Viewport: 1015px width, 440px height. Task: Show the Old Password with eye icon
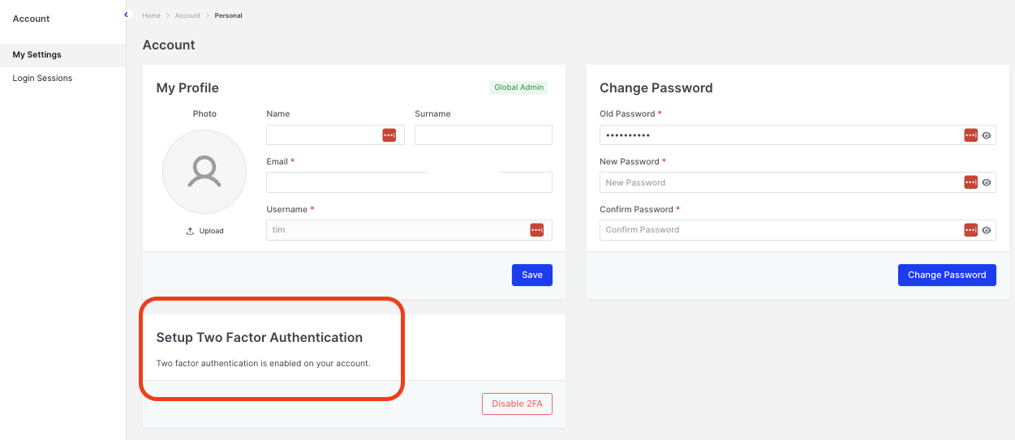click(x=987, y=135)
